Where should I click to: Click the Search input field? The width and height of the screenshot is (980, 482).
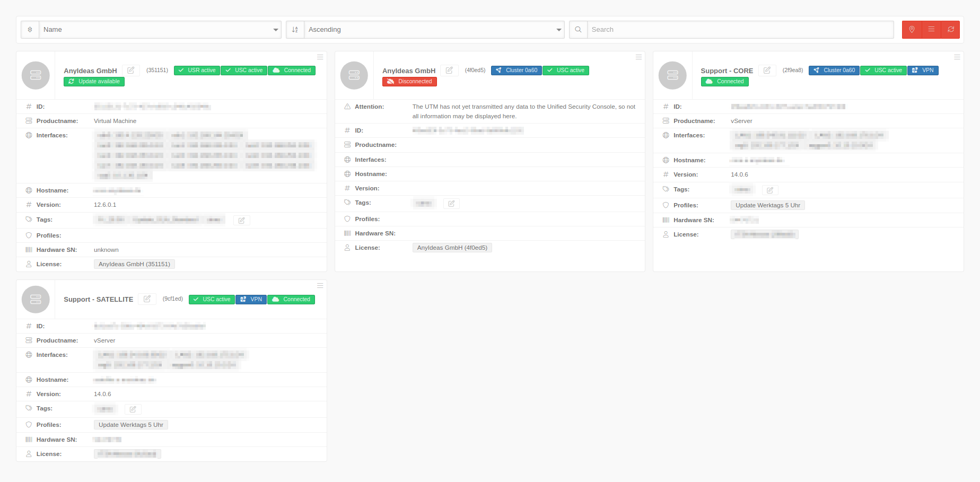pos(740,30)
